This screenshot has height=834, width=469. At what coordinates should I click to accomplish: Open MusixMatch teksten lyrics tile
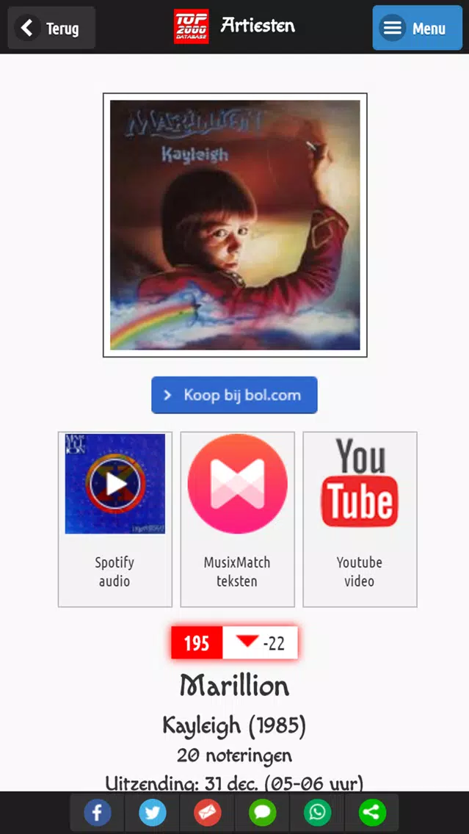pos(237,519)
